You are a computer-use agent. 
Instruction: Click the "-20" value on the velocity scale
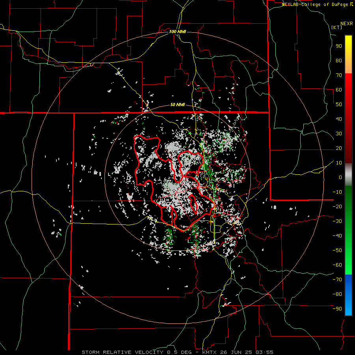coord(337,207)
